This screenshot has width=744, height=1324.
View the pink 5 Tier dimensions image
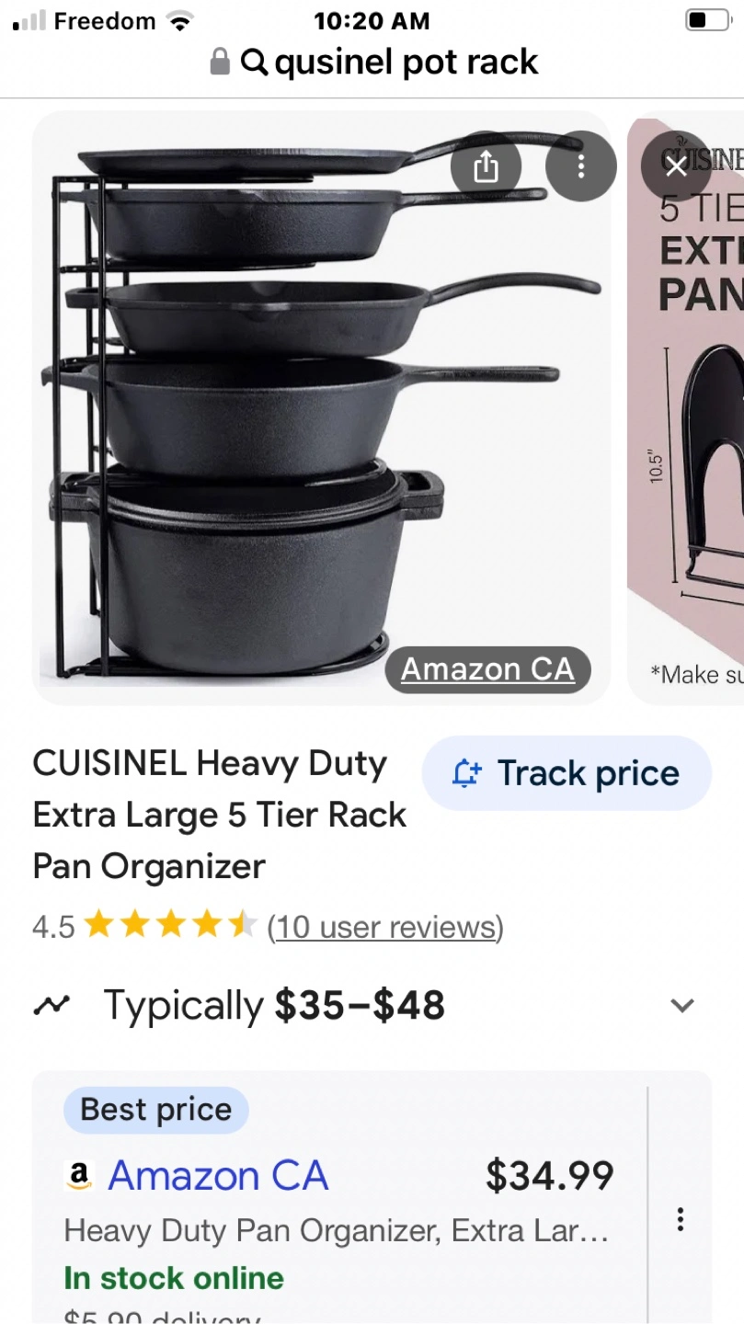click(x=686, y=407)
